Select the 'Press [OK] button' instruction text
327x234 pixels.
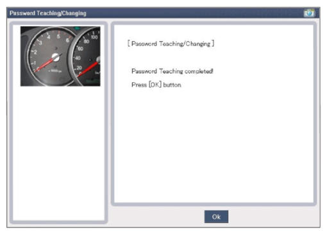pyautogui.click(x=156, y=85)
